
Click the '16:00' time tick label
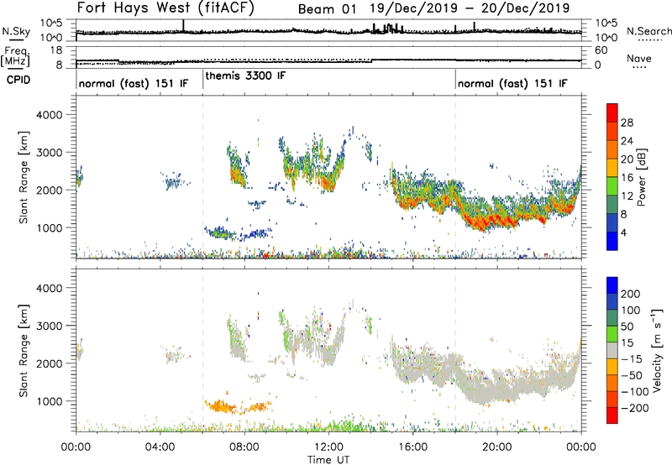tap(412, 447)
